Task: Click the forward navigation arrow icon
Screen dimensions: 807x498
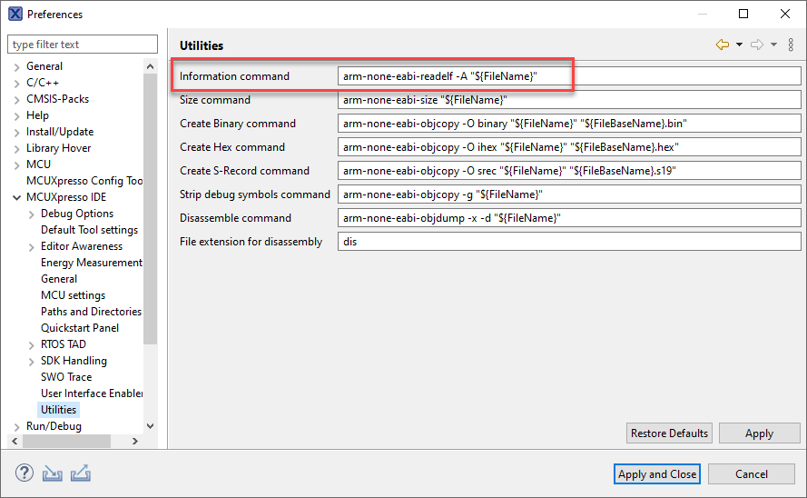Action: (x=756, y=45)
